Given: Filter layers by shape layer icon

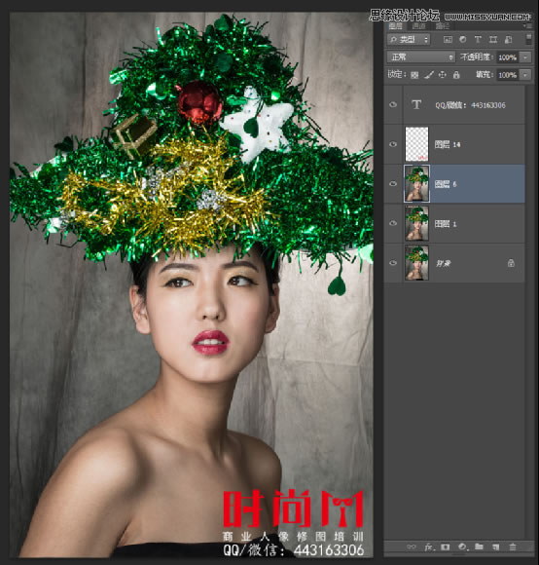Looking at the screenshot, I should pos(493,39).
